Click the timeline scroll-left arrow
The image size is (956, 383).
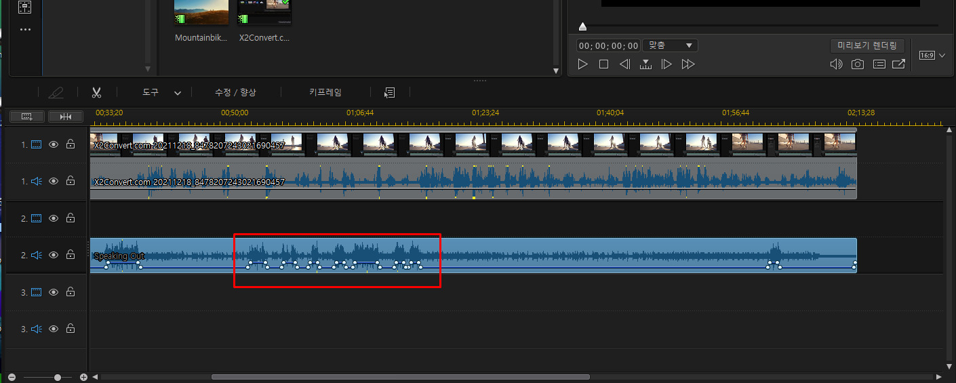coord(95,377)
